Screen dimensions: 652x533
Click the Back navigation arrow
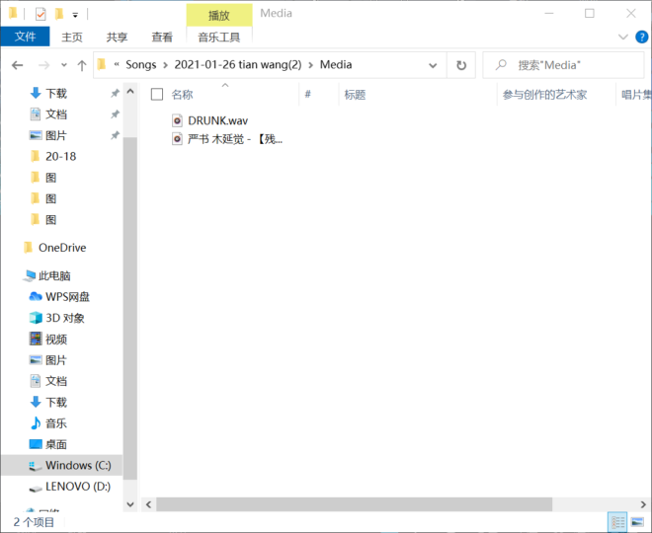pos(17,65)
